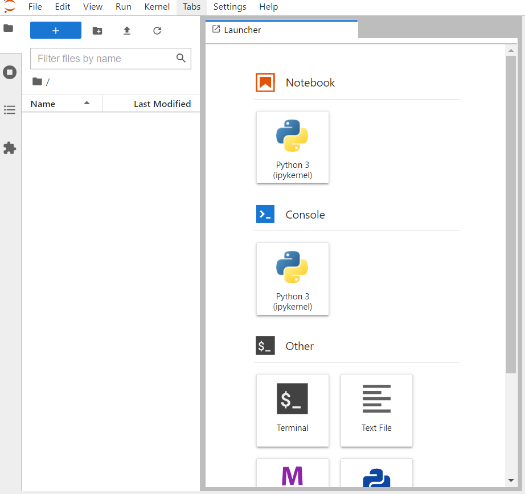Click the launcher scrollbar down arrow
525x494 pixels.
pos(511,480)
